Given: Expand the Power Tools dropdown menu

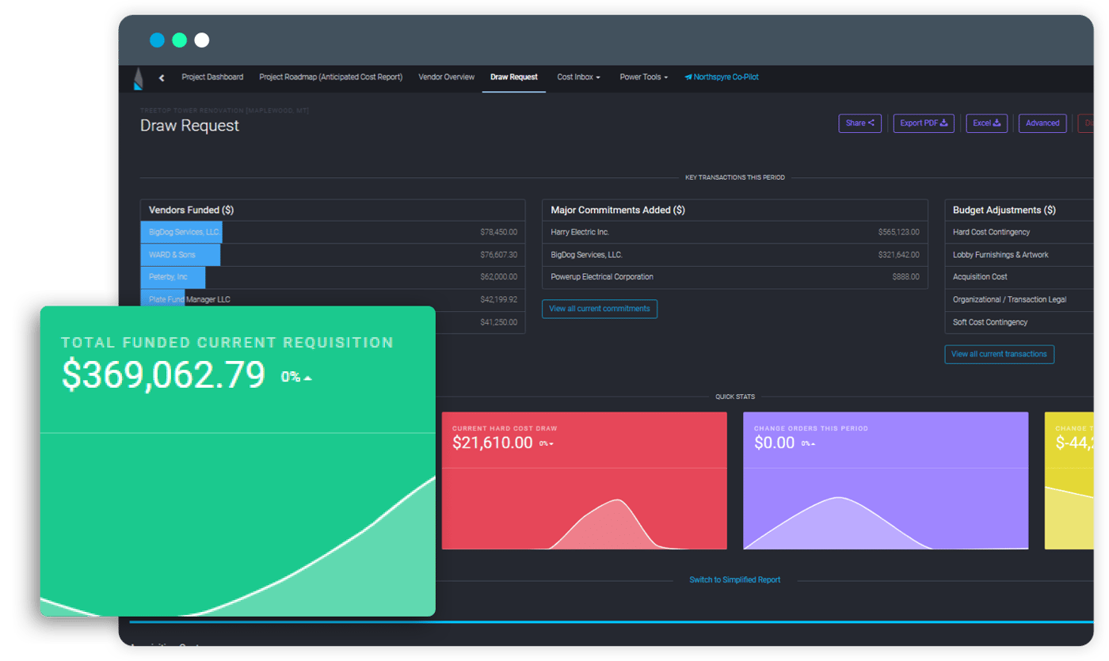Looking at the screenshot, I should pyautogui.click(x=644, y=78).
